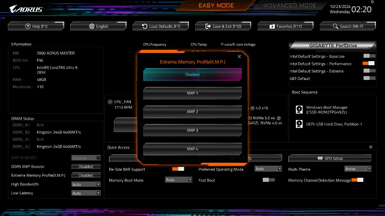
Task: Open High Bandwidth dropdown
Action: (x=86, y=184)
